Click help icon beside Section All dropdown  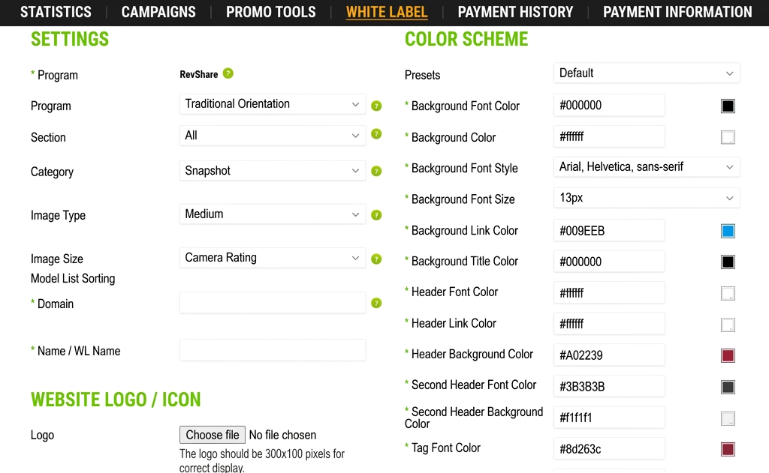376,134
